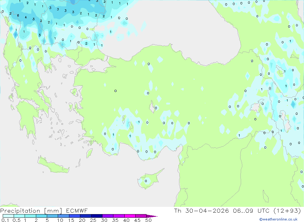Click the 'Precipitation [mm]' title text
This screenshot has height=222, width=304.
(31, 211)
